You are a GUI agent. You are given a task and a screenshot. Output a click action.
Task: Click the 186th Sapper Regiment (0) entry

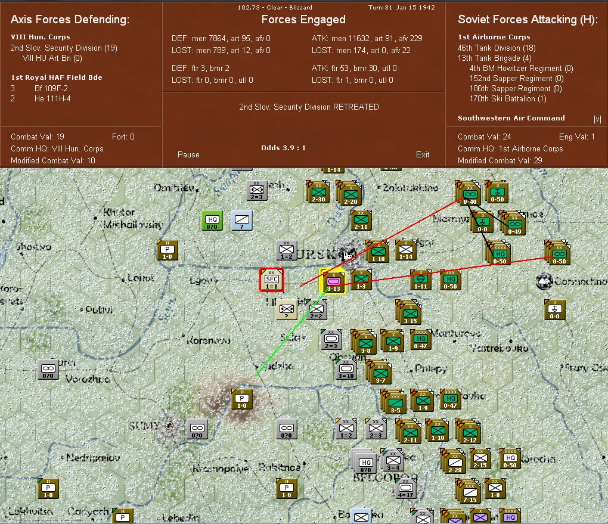tap(516, 88)
